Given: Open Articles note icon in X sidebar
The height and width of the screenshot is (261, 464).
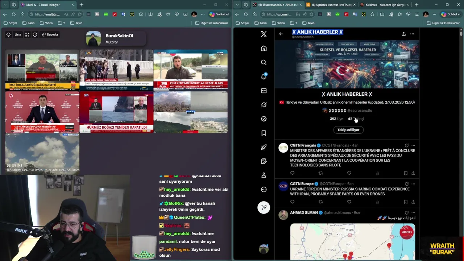Looking at the screenshot, I should (x=264, y=161).
